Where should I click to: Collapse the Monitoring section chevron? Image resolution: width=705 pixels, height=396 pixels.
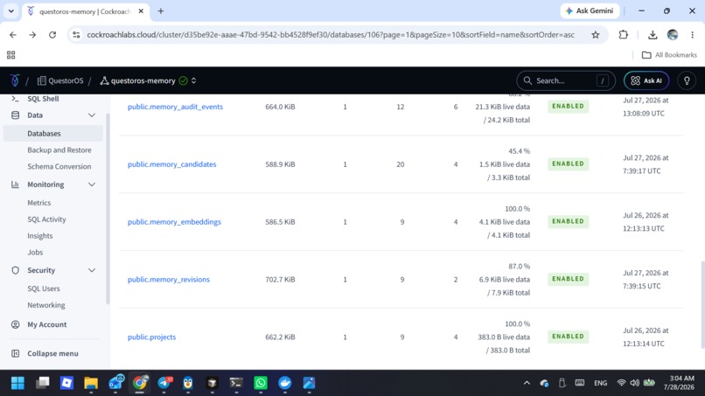tap(92, 184)
